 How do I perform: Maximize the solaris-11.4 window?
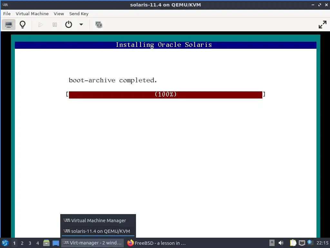click(319, 5)
